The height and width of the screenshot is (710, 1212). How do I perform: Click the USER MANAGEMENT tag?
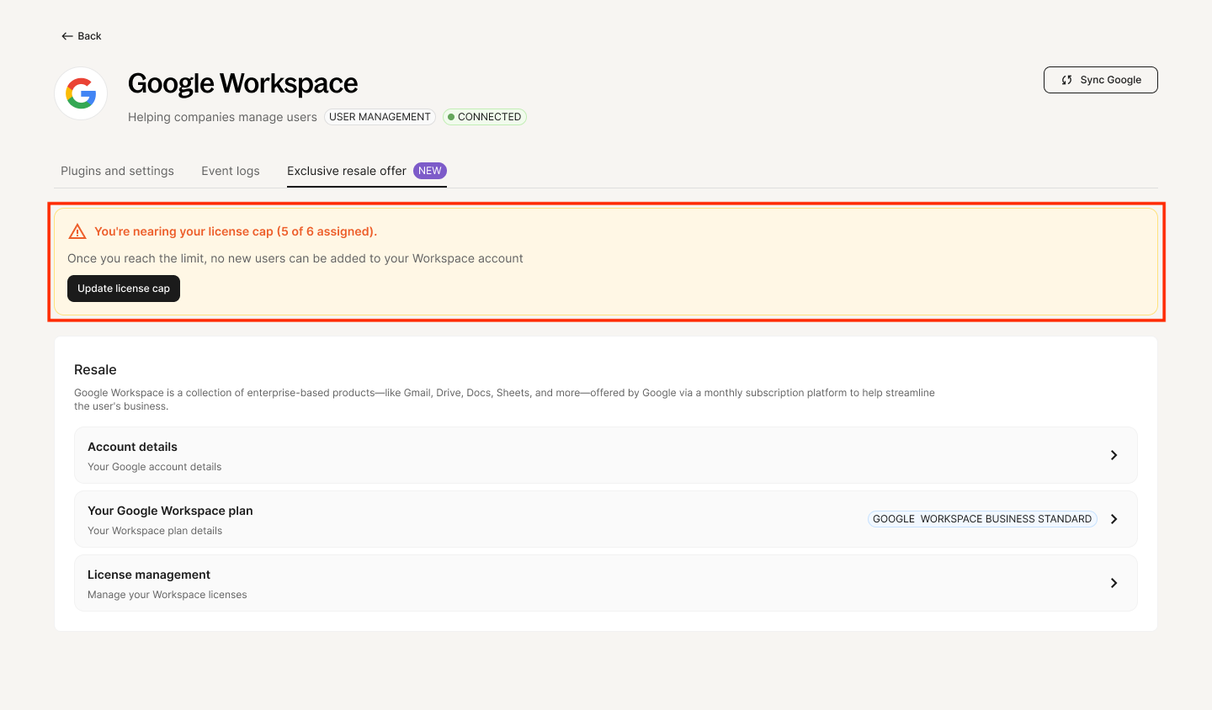click(380, 117)
